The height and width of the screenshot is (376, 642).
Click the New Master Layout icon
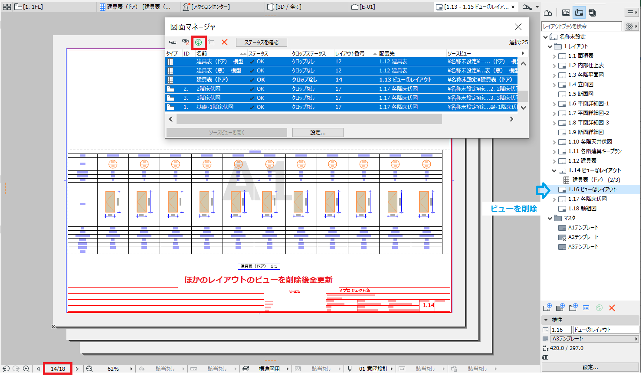point(560,308)
